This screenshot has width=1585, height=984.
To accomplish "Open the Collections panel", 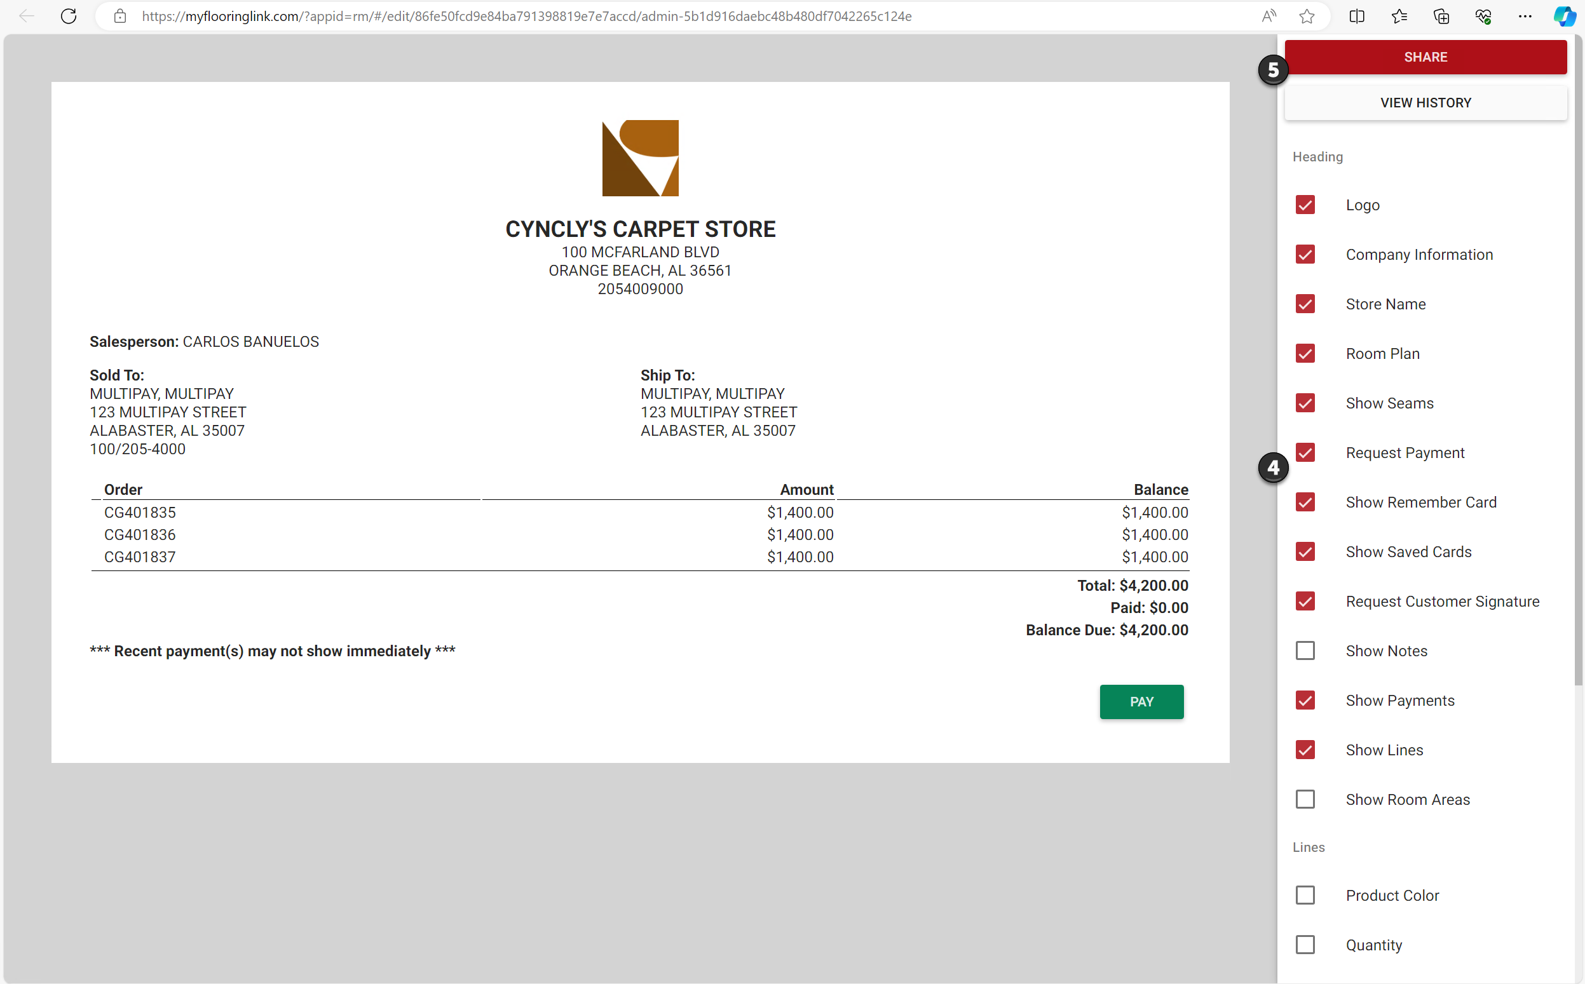I will (1441, 17).
